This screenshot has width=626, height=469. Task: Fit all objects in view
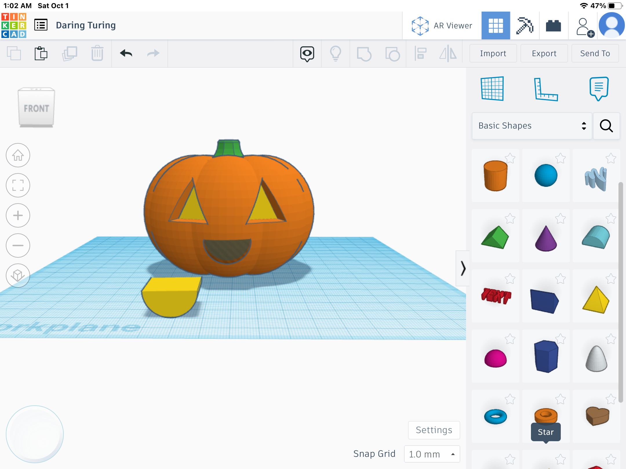18,185
